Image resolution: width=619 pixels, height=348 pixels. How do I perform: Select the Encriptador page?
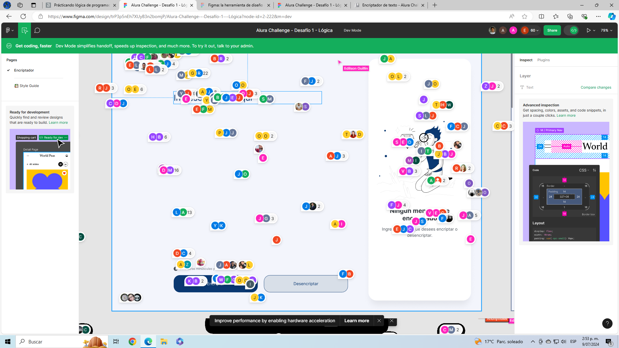point(24,70)
